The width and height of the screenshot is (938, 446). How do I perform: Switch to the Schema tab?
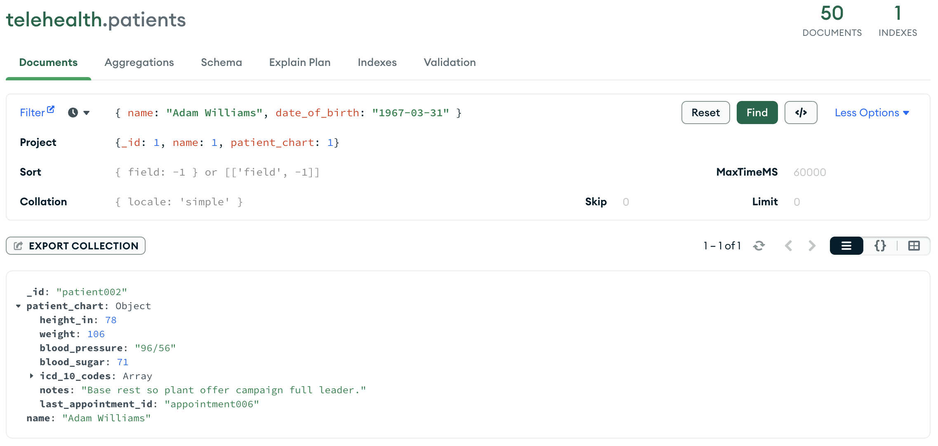tap(221, 62)
